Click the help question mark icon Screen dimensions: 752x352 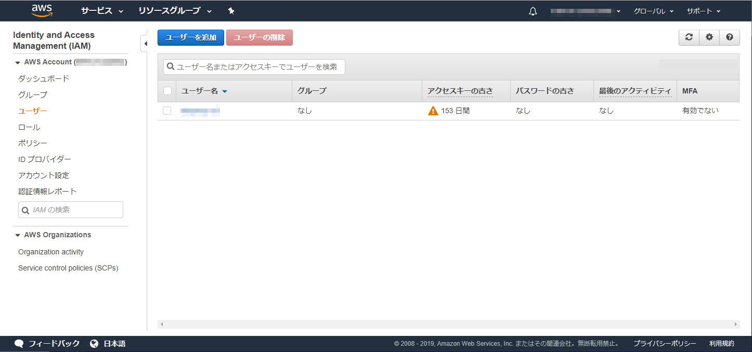point(730,37)
